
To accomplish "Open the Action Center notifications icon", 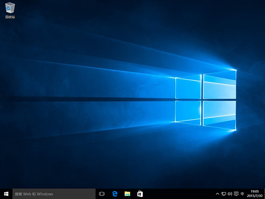I will (236, 194).
